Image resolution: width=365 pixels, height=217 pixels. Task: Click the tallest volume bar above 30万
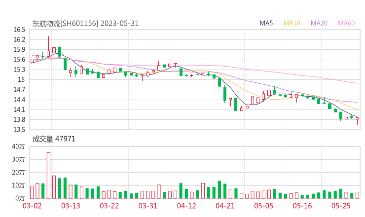48,176
